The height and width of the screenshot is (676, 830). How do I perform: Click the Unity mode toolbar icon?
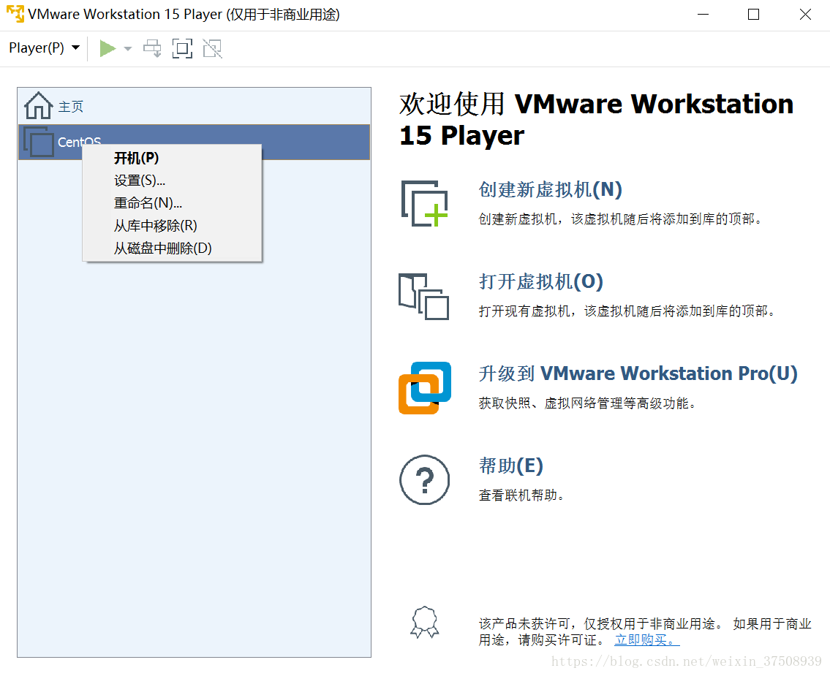point(212,49)
